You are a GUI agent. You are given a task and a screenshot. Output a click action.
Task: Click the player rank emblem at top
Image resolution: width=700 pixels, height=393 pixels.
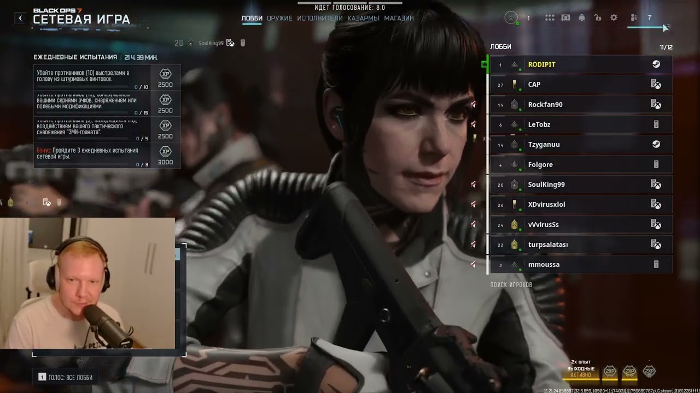pyautogui.click(x=511, y=18)
